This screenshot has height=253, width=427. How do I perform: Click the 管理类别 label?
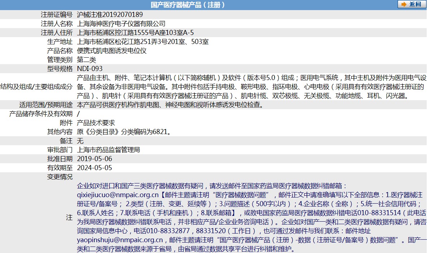pos(60,59)
